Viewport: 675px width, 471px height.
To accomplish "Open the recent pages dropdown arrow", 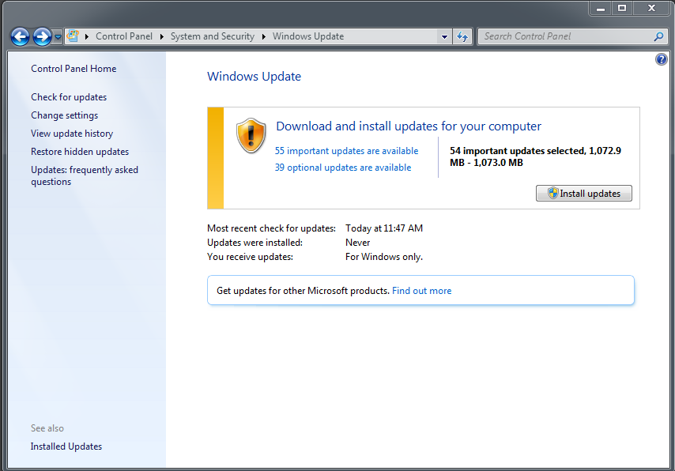I will tap(58, 37).
